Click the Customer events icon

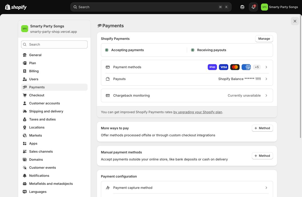tap(25, 168)
